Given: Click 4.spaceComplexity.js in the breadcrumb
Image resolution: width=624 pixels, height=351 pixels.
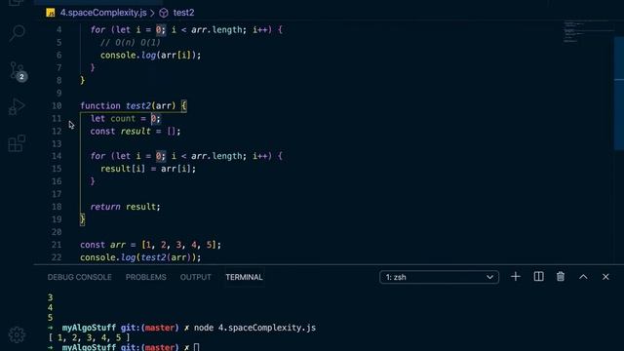Looking at the screenshot, I should tap(103, 13).
